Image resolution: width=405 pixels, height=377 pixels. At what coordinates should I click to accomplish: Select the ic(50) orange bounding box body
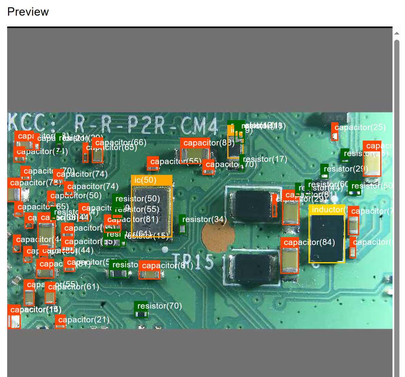[152, 211]
